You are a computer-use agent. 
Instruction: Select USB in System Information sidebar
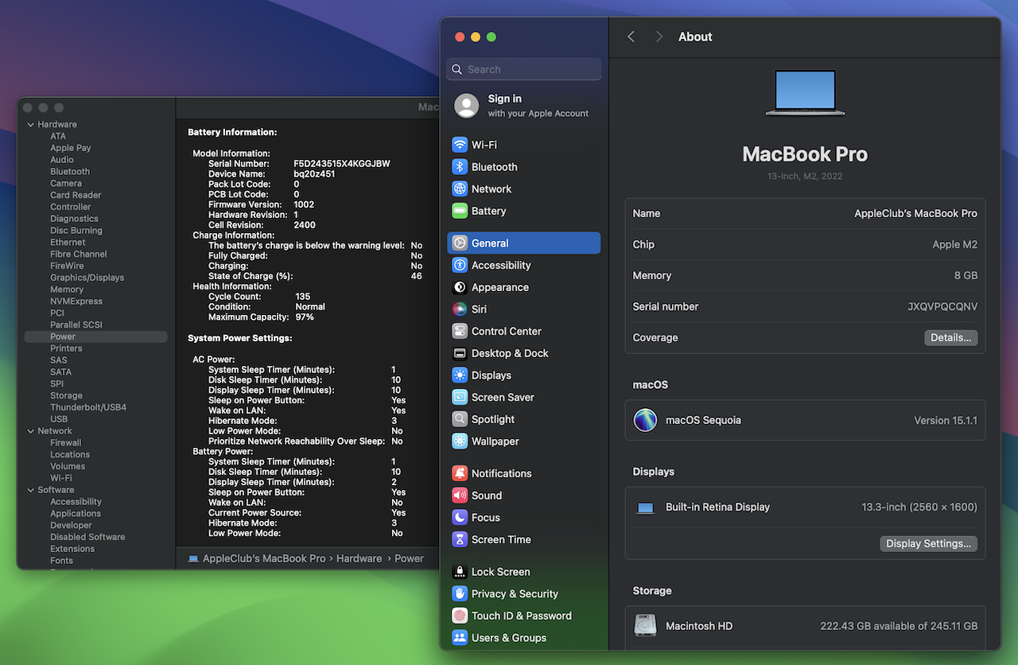(59, 419)
